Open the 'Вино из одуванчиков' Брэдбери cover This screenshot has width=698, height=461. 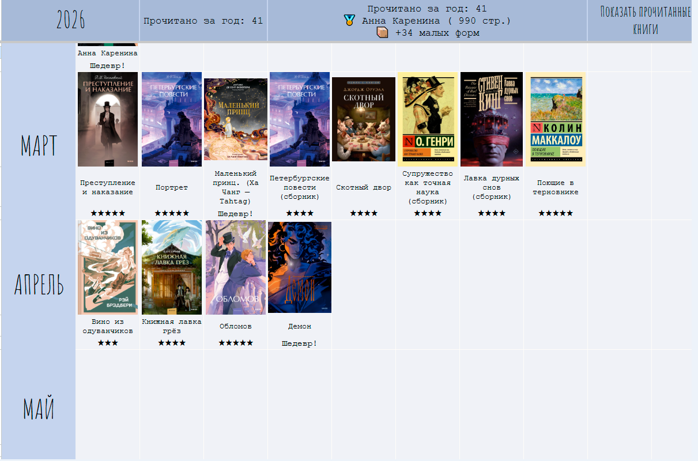pos(108,267)
